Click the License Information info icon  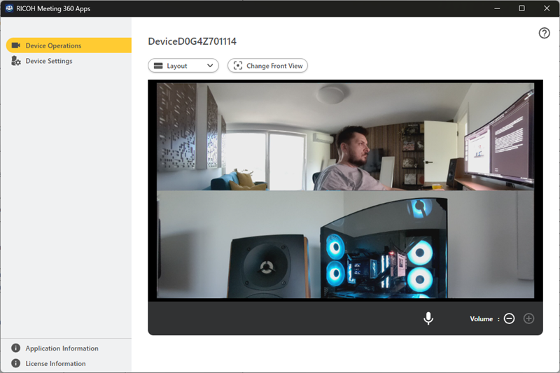pos(15,363)
